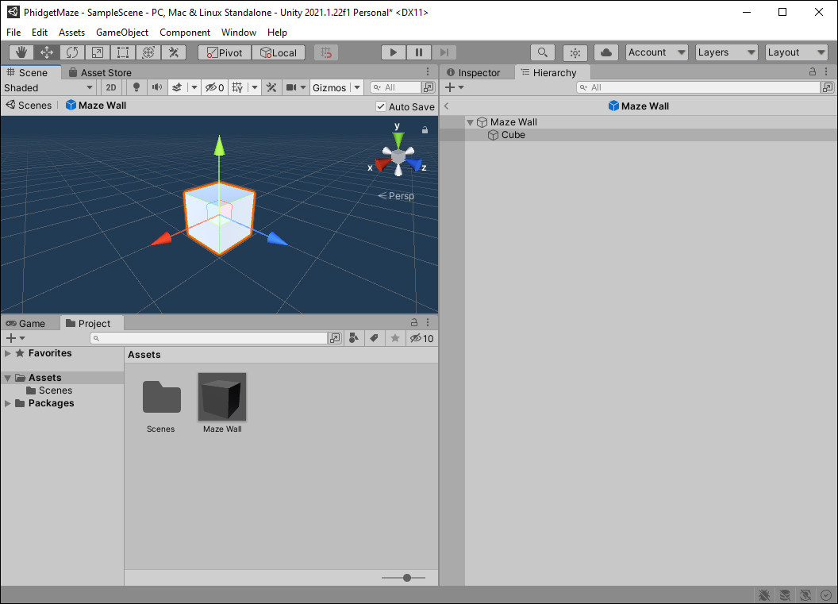Click the favorites star in Project toolbar

point(395,338)
